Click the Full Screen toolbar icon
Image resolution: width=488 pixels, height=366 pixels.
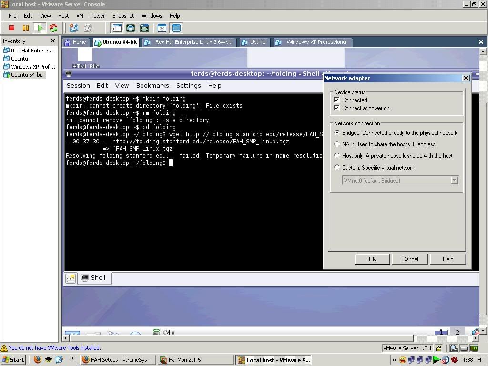(131, 28)
